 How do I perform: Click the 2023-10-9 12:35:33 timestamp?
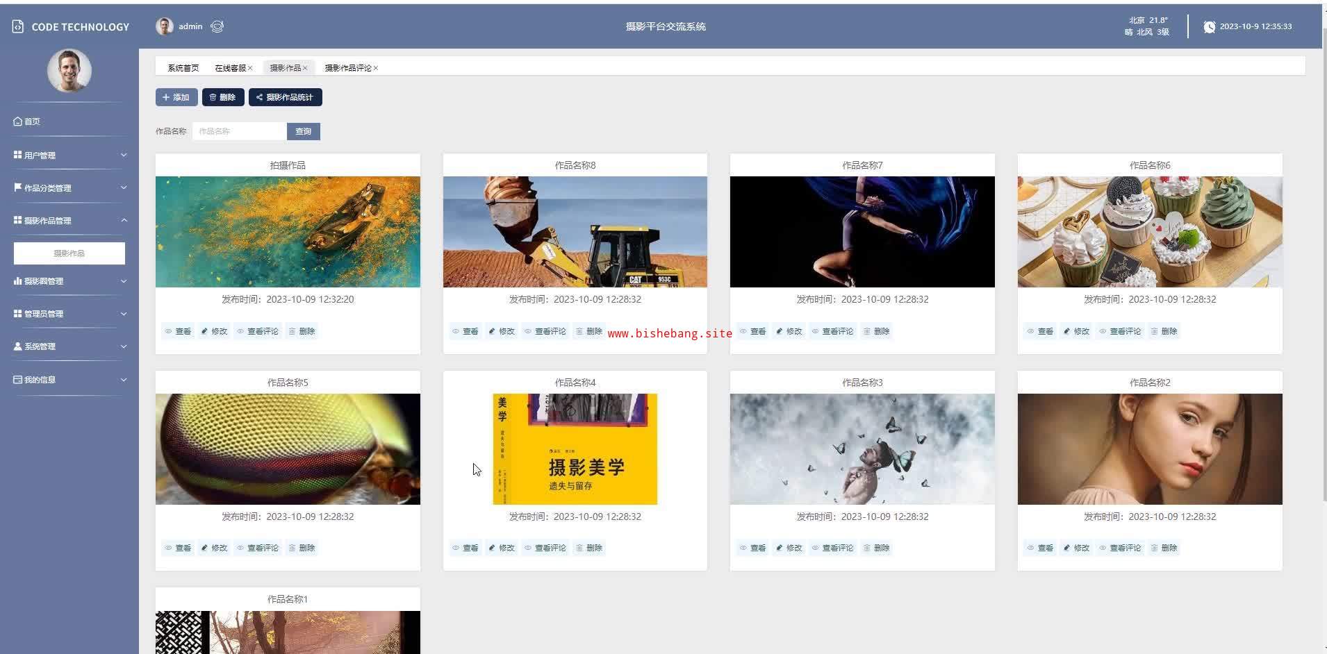point(1255,26)
